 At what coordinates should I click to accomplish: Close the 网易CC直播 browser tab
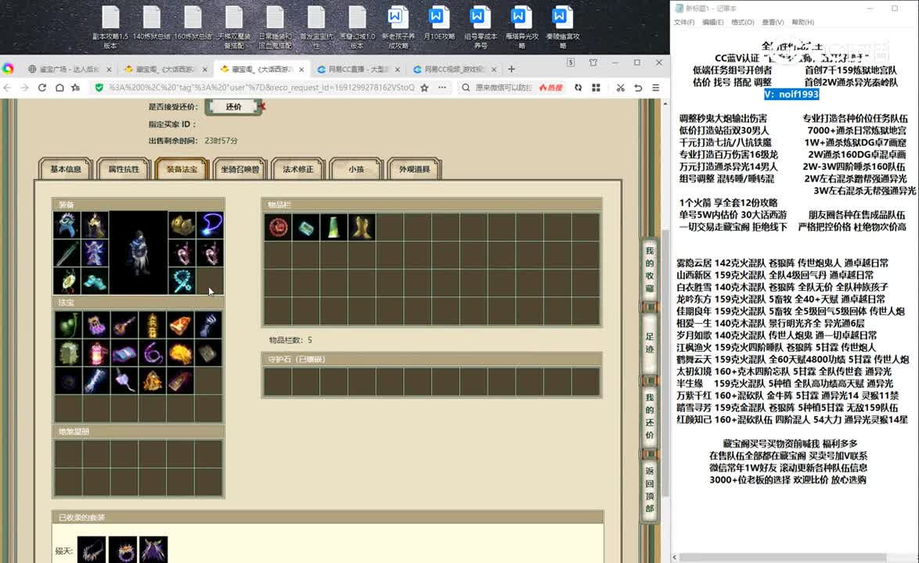(x=398, y=69)
